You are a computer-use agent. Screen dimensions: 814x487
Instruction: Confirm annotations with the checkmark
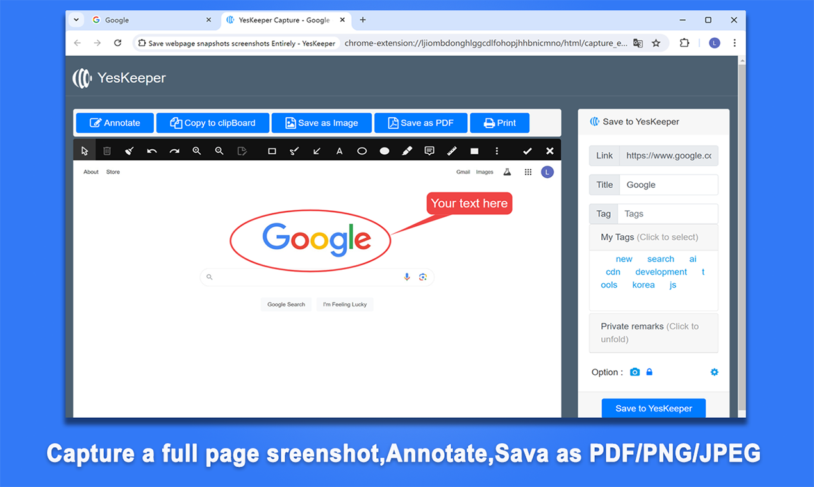(x=527, y=151)
